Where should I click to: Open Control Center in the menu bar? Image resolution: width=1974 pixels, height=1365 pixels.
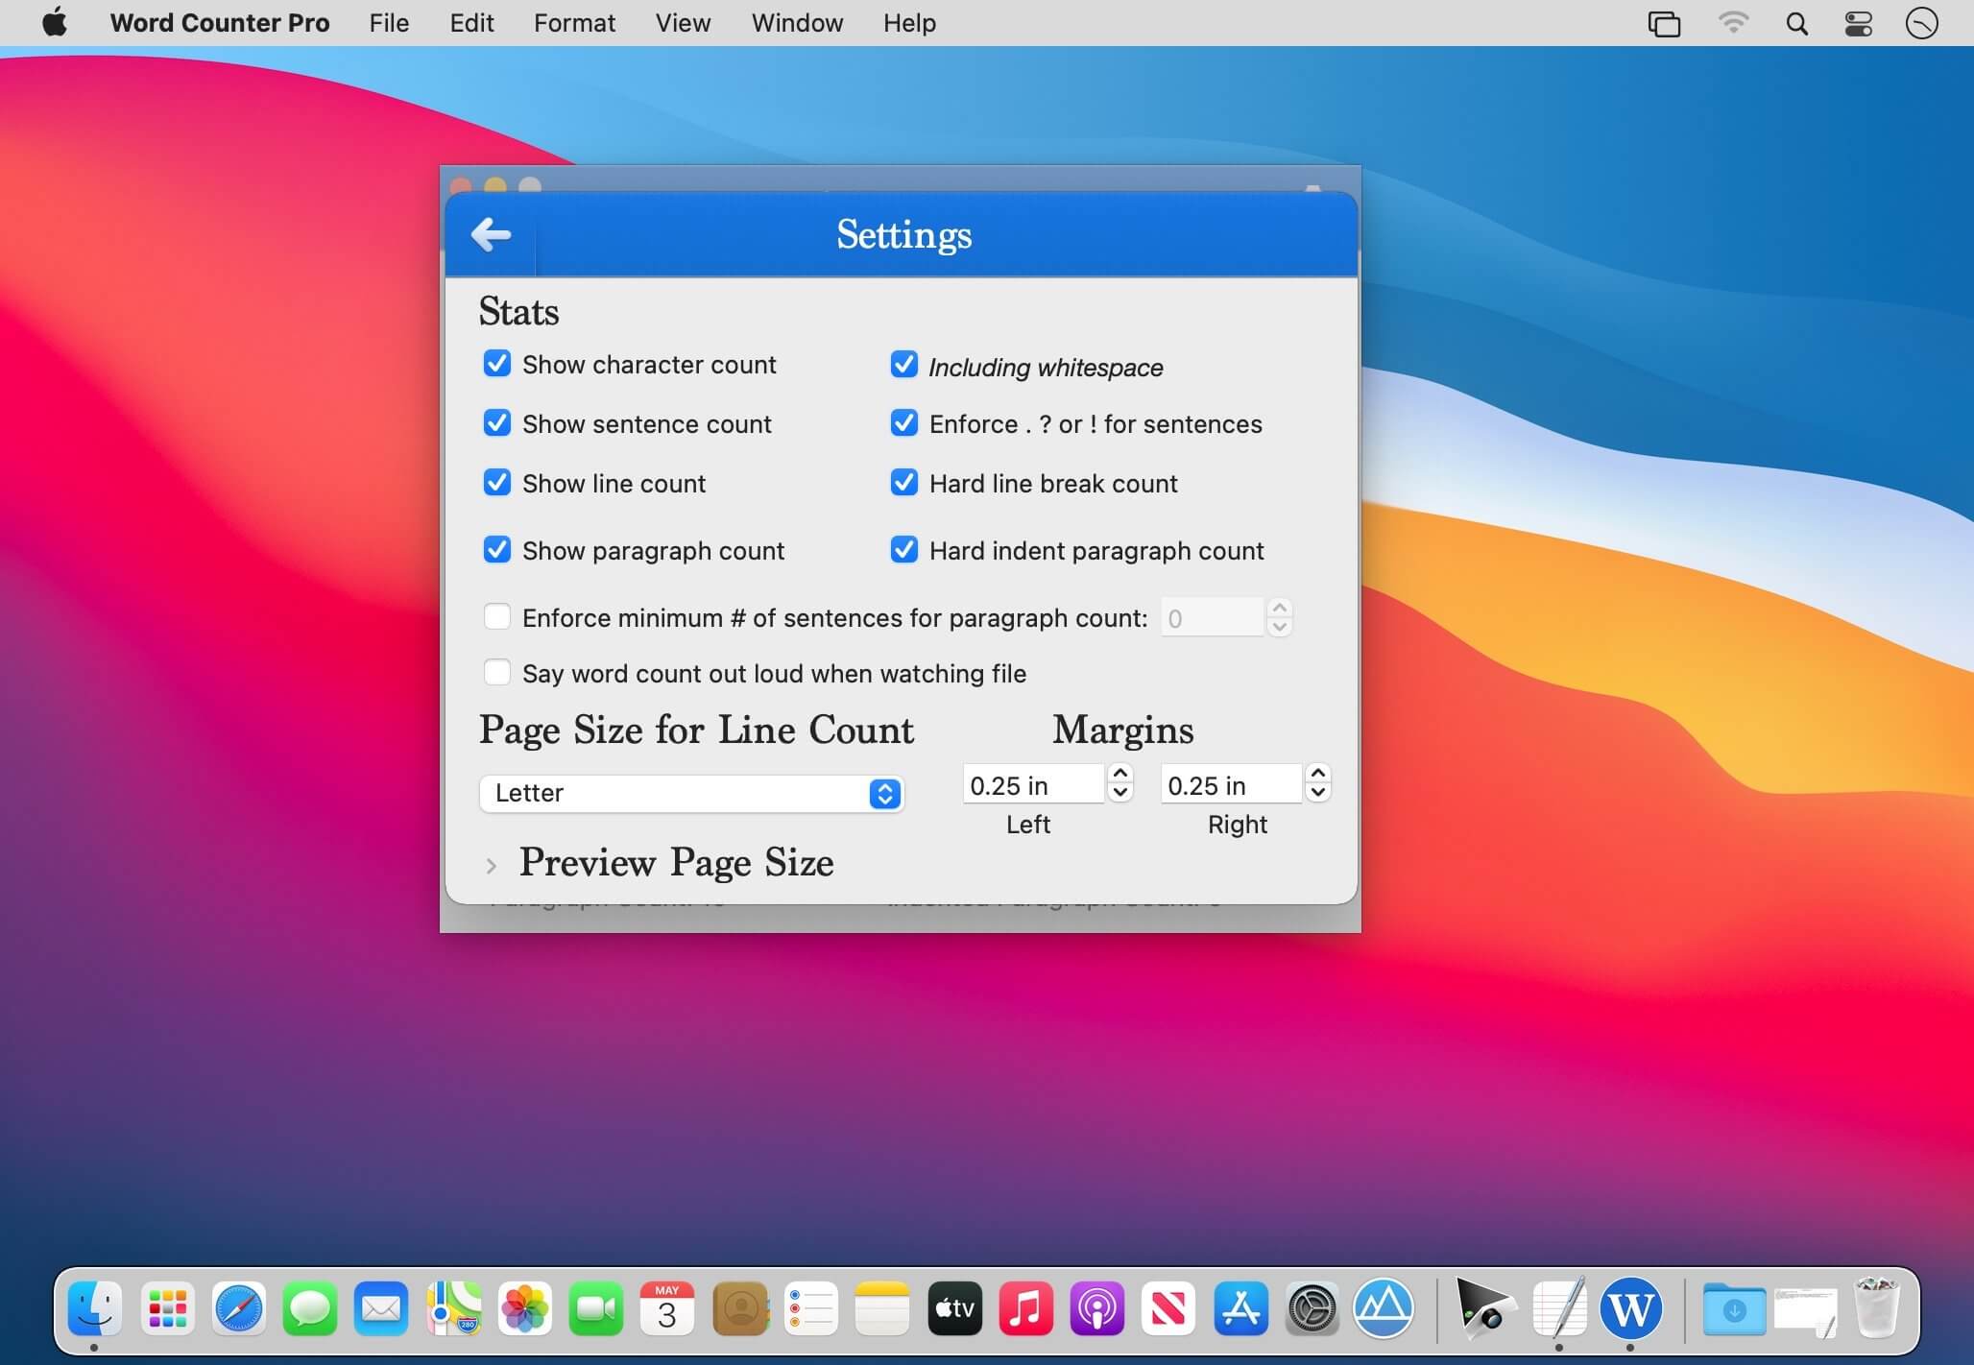[1859, 23]
